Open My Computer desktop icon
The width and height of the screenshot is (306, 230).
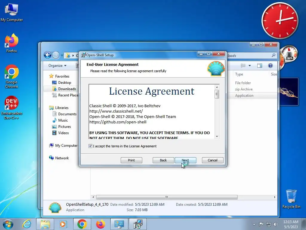pyautogui.click(x=12, y=13)
